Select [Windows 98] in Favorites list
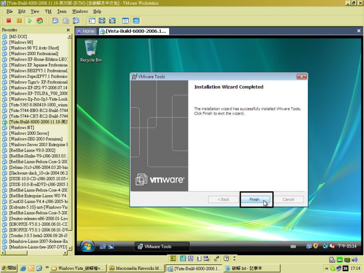Viewport: 364px width, 273px height. tap(21, 42)
